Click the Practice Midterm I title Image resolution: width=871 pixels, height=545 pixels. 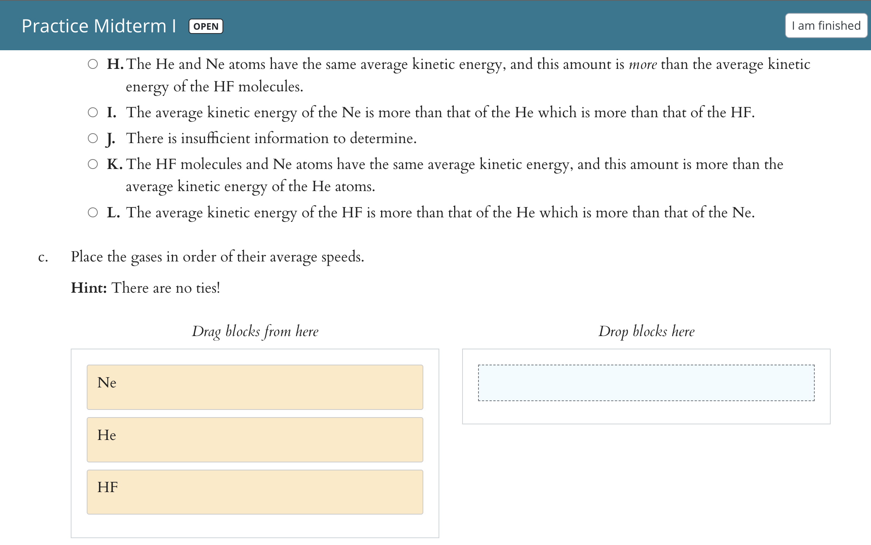point(99,26)
